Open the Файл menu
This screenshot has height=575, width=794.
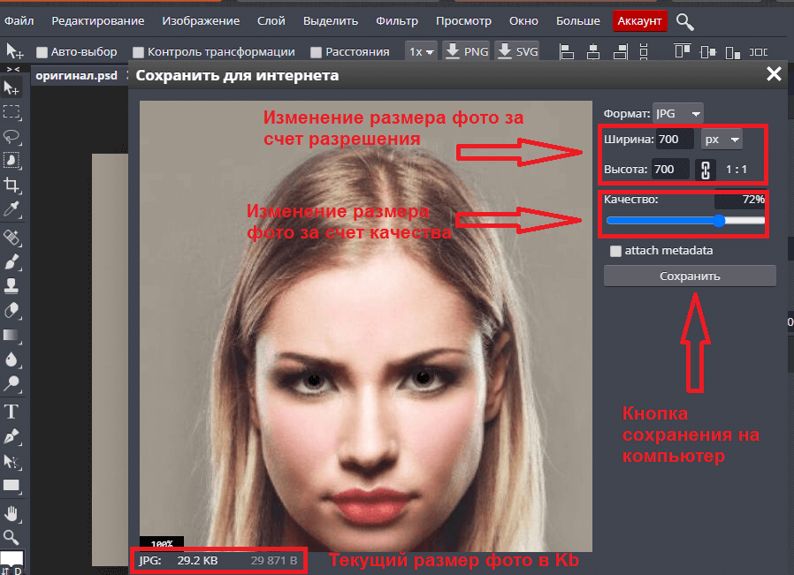coord(19,20)
